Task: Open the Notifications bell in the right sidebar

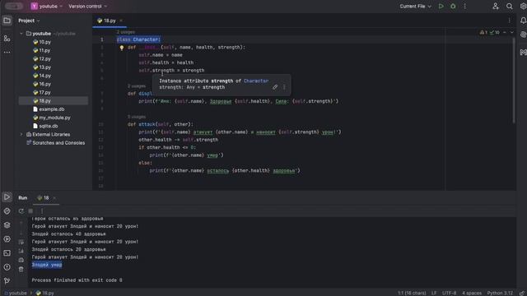Action: [x=523, y=21]
